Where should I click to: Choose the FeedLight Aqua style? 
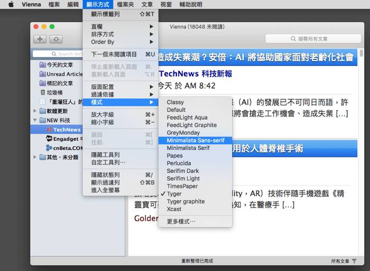196,118
